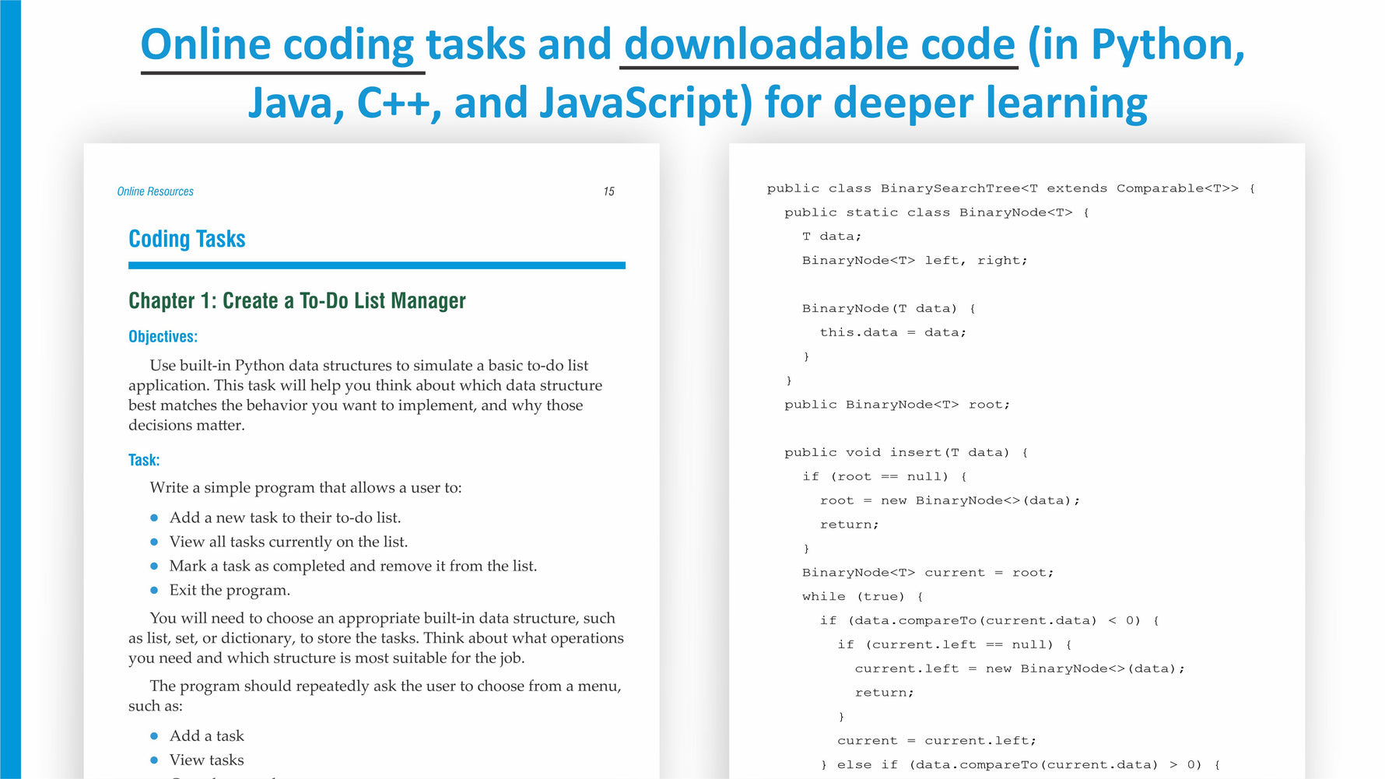Click bullet beside "View tasks" menu item
Screen dimensions: 1385x779
tap(154, 760)
